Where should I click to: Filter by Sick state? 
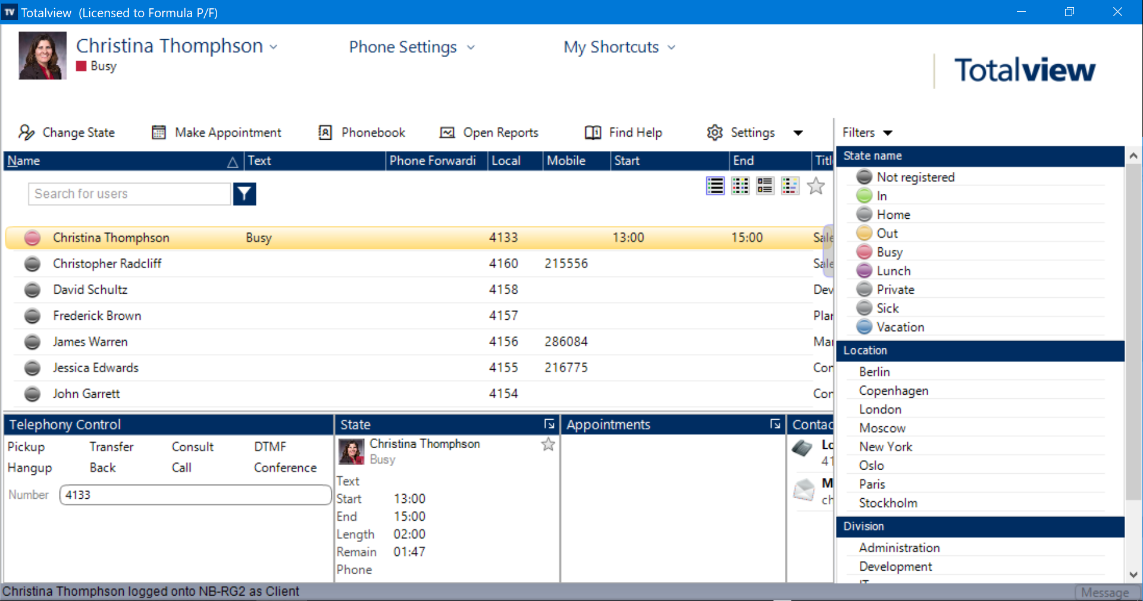pos(887,308)
